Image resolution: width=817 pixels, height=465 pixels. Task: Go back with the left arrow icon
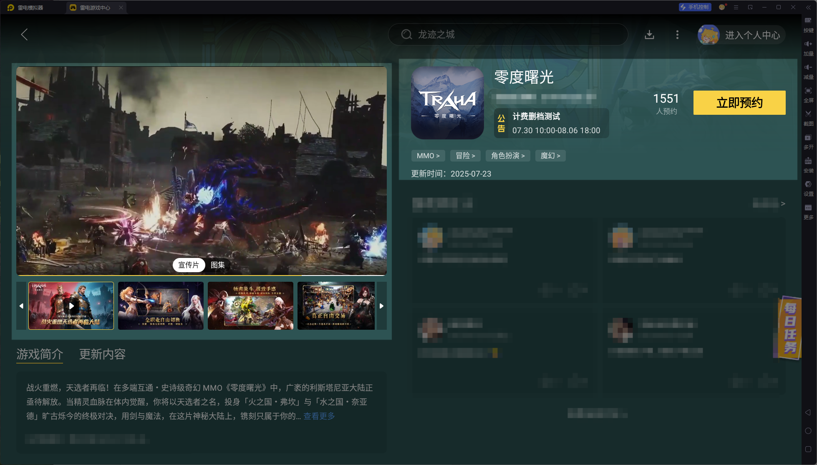pos(25,34)
